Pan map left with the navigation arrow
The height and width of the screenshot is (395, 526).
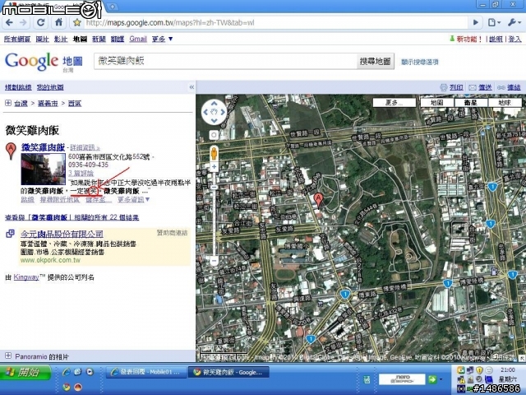[206, 112]
